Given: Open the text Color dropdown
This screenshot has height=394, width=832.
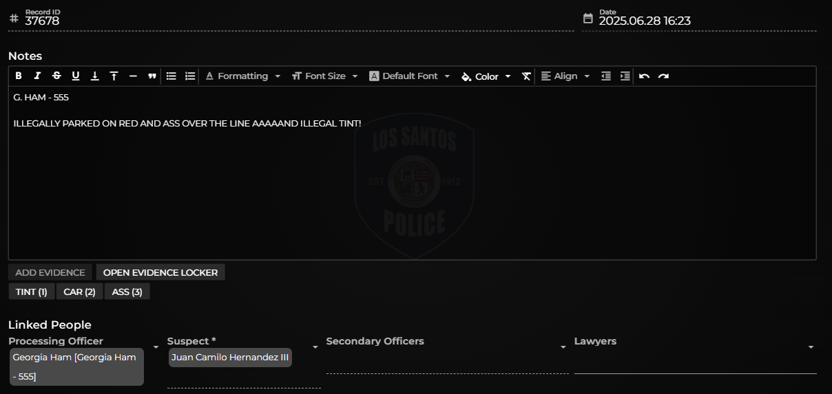Looking at the screenshot, I should (486, 76).
